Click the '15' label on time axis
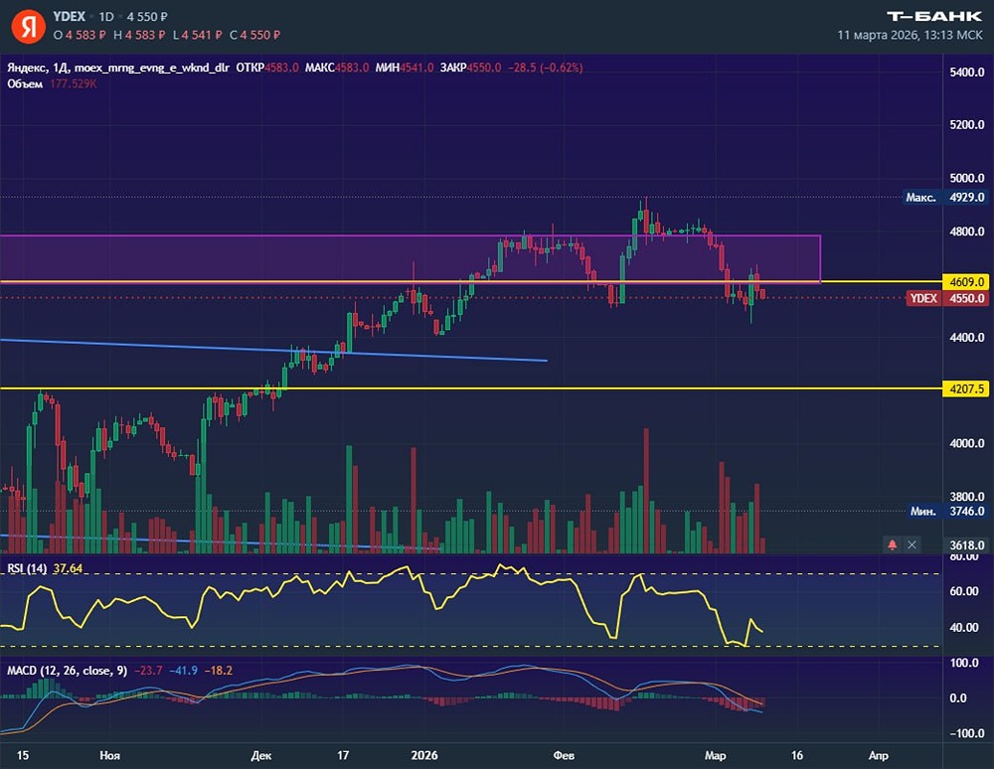This screenshot has height=769, width=994. coord(23,755)
